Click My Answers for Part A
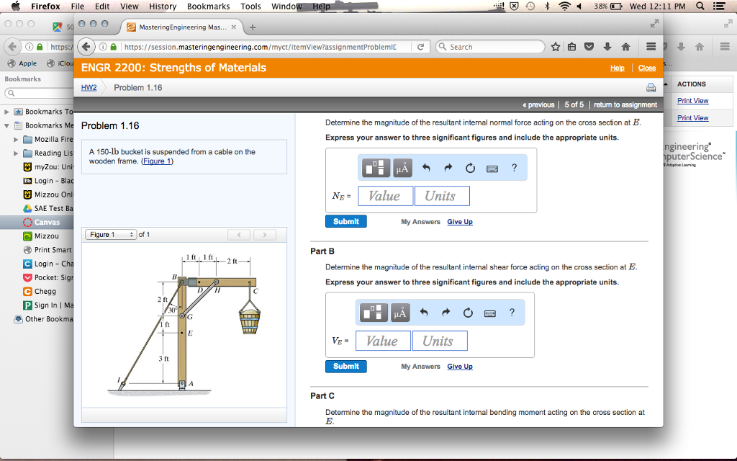The image size is (737, 461). [420, 222]
